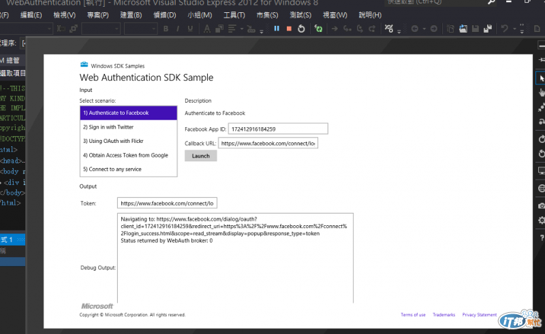Click the breakpoint tools icon in toolbar
The image size is (545, 334).
point(389,29)
